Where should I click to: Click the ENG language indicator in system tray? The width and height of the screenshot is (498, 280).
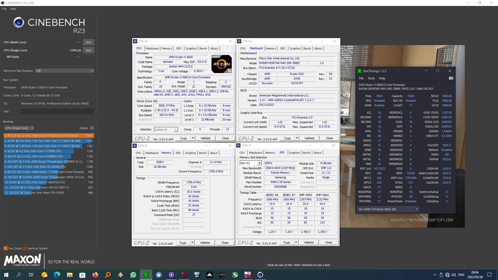point(461,275)
